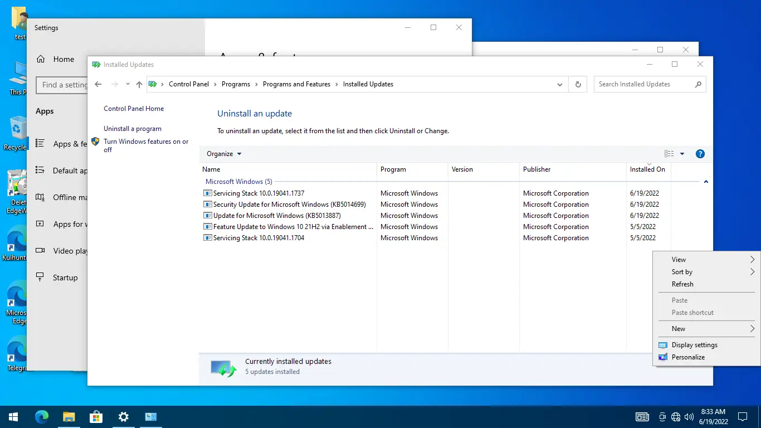Select Video playback in the sidebar
The width and height of the screenshot is (761, 428).
tap(67, 251)
